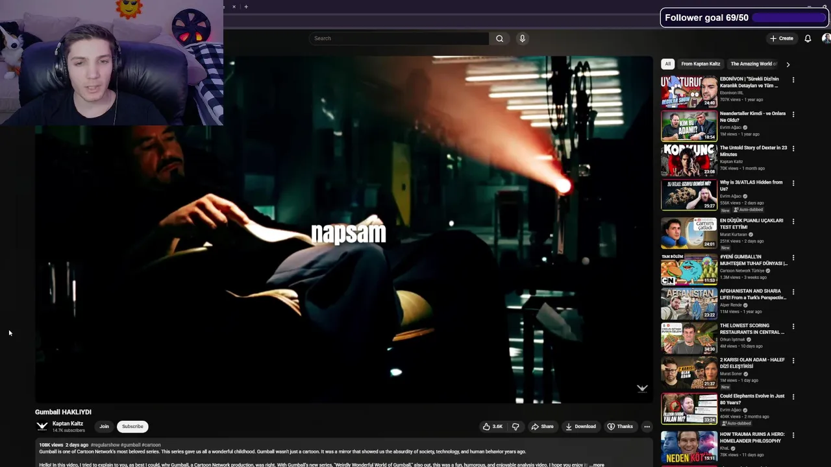Open menu for 2 KARISI OLAN ADAM video
The image size is (831, 467).
793,361
